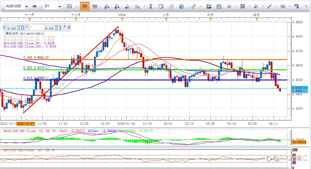Viewport: 311px width, 169px height.
Task: Click the 2024 timeline marker triangle
Action: [122, 19]
